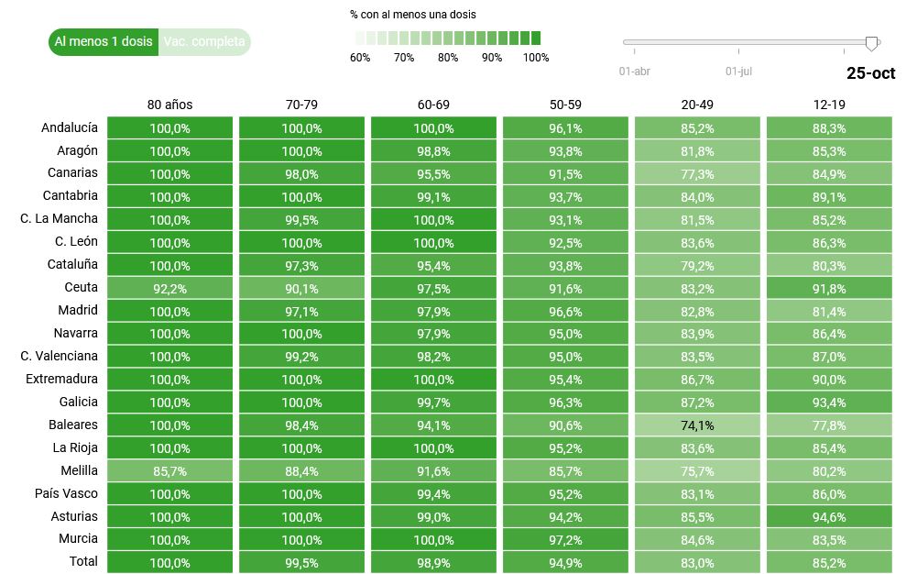This screenshot has width=906, height=574.
Task: Click the date slider handle
Action: click(871, 42)
